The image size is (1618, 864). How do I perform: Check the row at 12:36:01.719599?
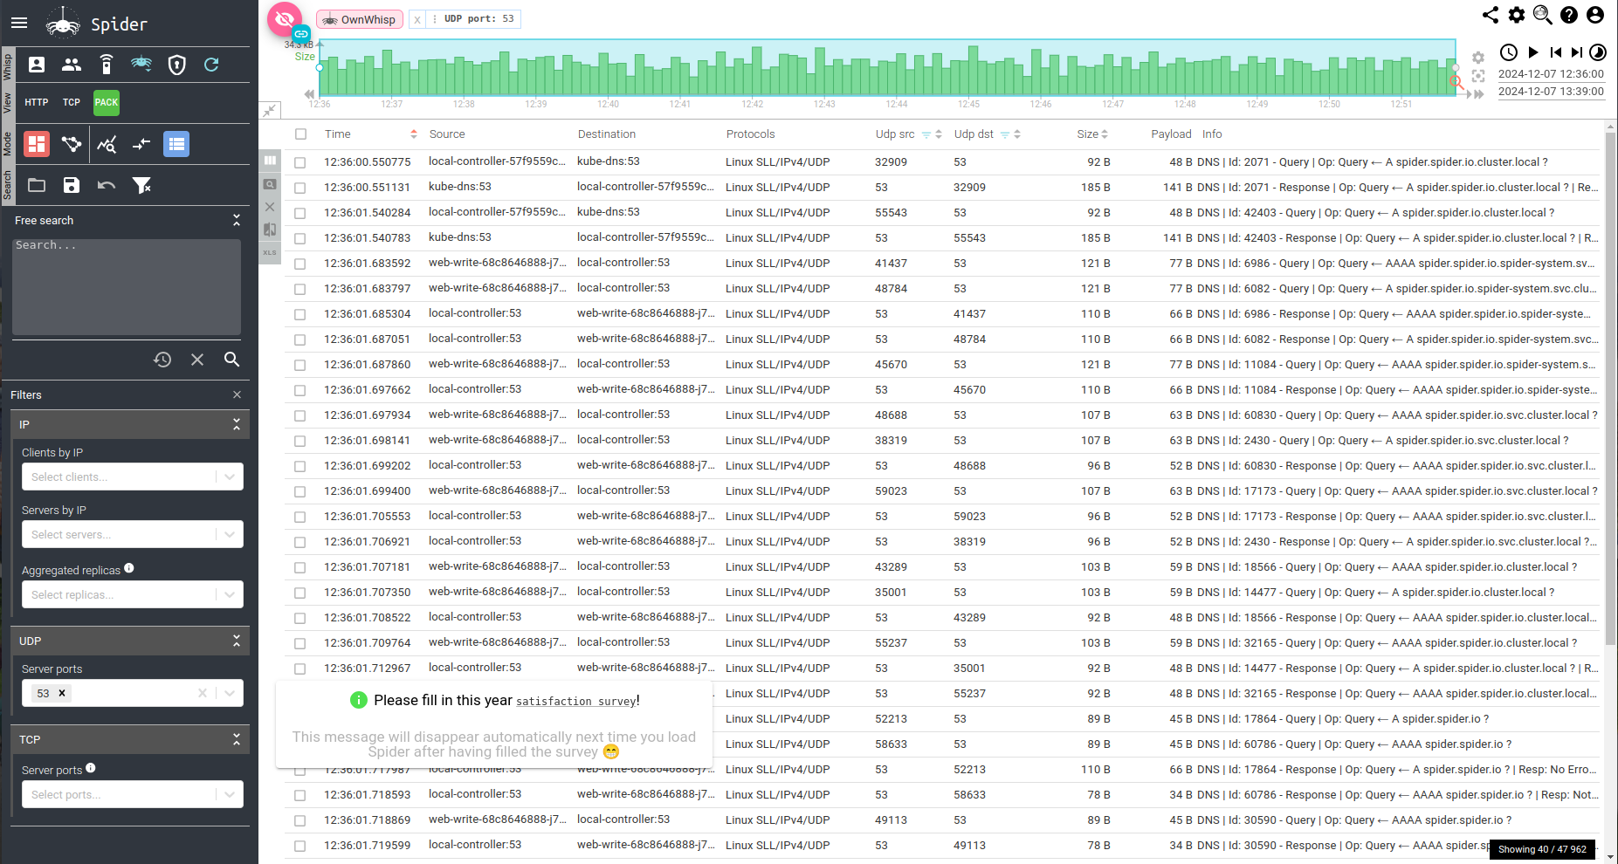(x=300, y=846)
